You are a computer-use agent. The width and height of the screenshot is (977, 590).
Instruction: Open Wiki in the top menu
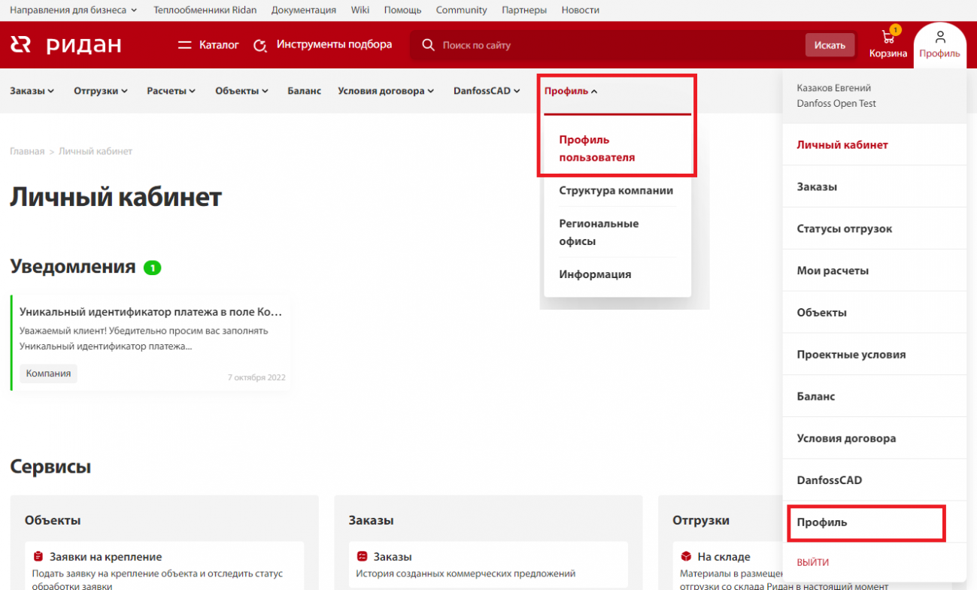360,10
